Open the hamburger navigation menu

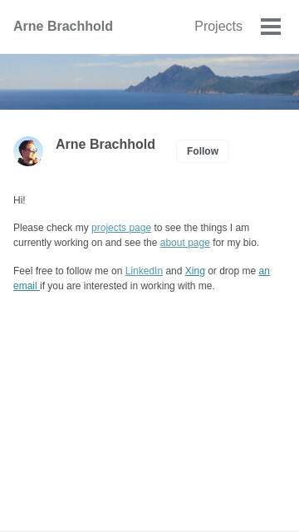pyautogui.click(x=271, y=27)
